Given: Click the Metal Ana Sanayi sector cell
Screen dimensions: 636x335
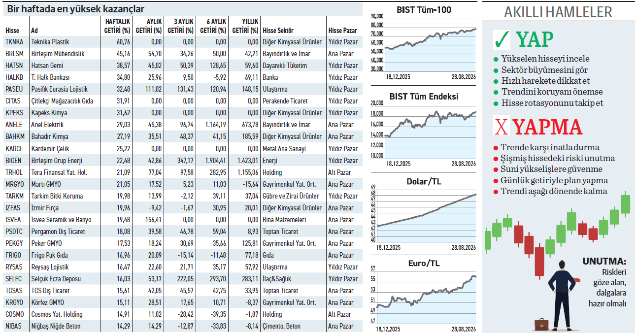Looking at the screenshot, I should pyautogui.click(x=284, y=149).
